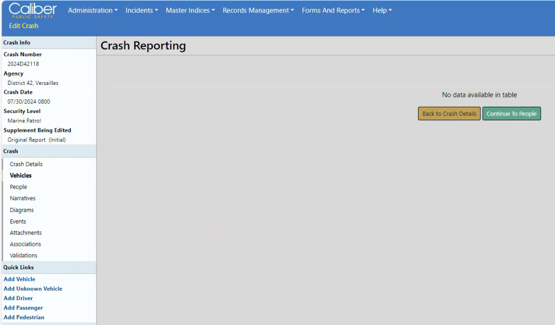The image size is (555, 325).
Task: Go to Crash Details in sidebar
Action: coord(26,164)
